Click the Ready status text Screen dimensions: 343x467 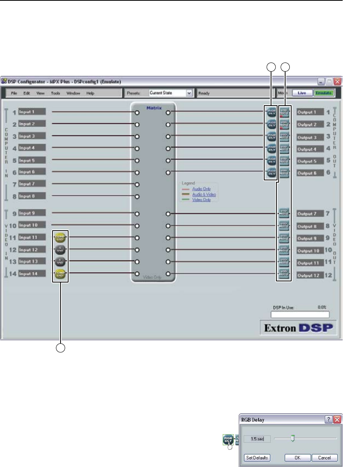[204, 93]
